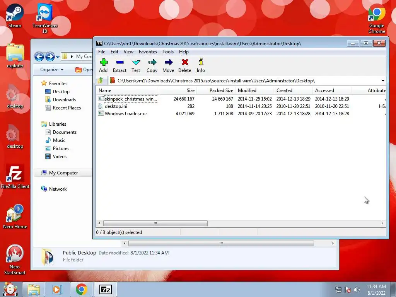Click the 7-Zip taskbar button
The image size is (396, 297).
tap(106, 289)
